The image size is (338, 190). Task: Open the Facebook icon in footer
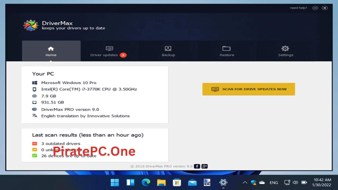(x=197, y=166)
